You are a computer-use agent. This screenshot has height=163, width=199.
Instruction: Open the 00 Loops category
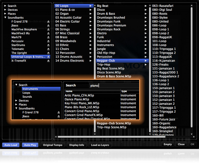pos(74,6)
